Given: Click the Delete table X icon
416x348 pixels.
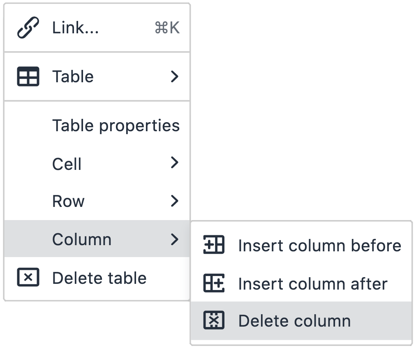Looking at the screenshot, I should [x=28, y=277].
